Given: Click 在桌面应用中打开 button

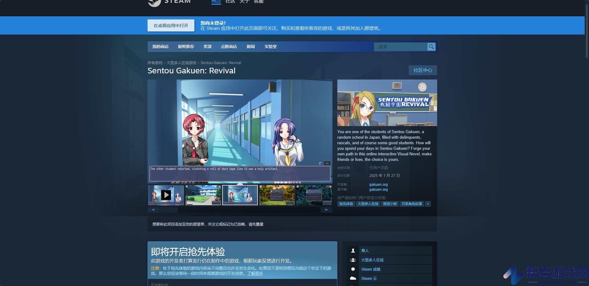Looking at the screenshot, I should [171, 26].
